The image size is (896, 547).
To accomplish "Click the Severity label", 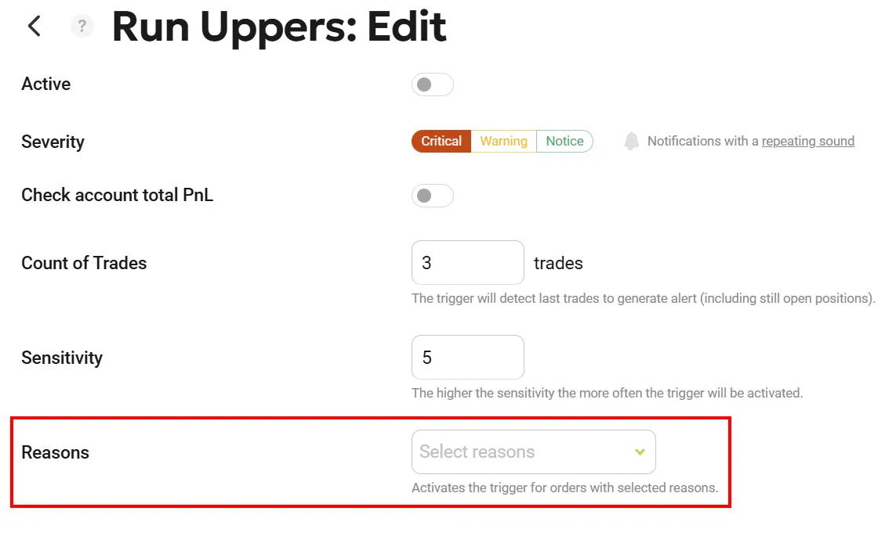I will click(53, 142).
